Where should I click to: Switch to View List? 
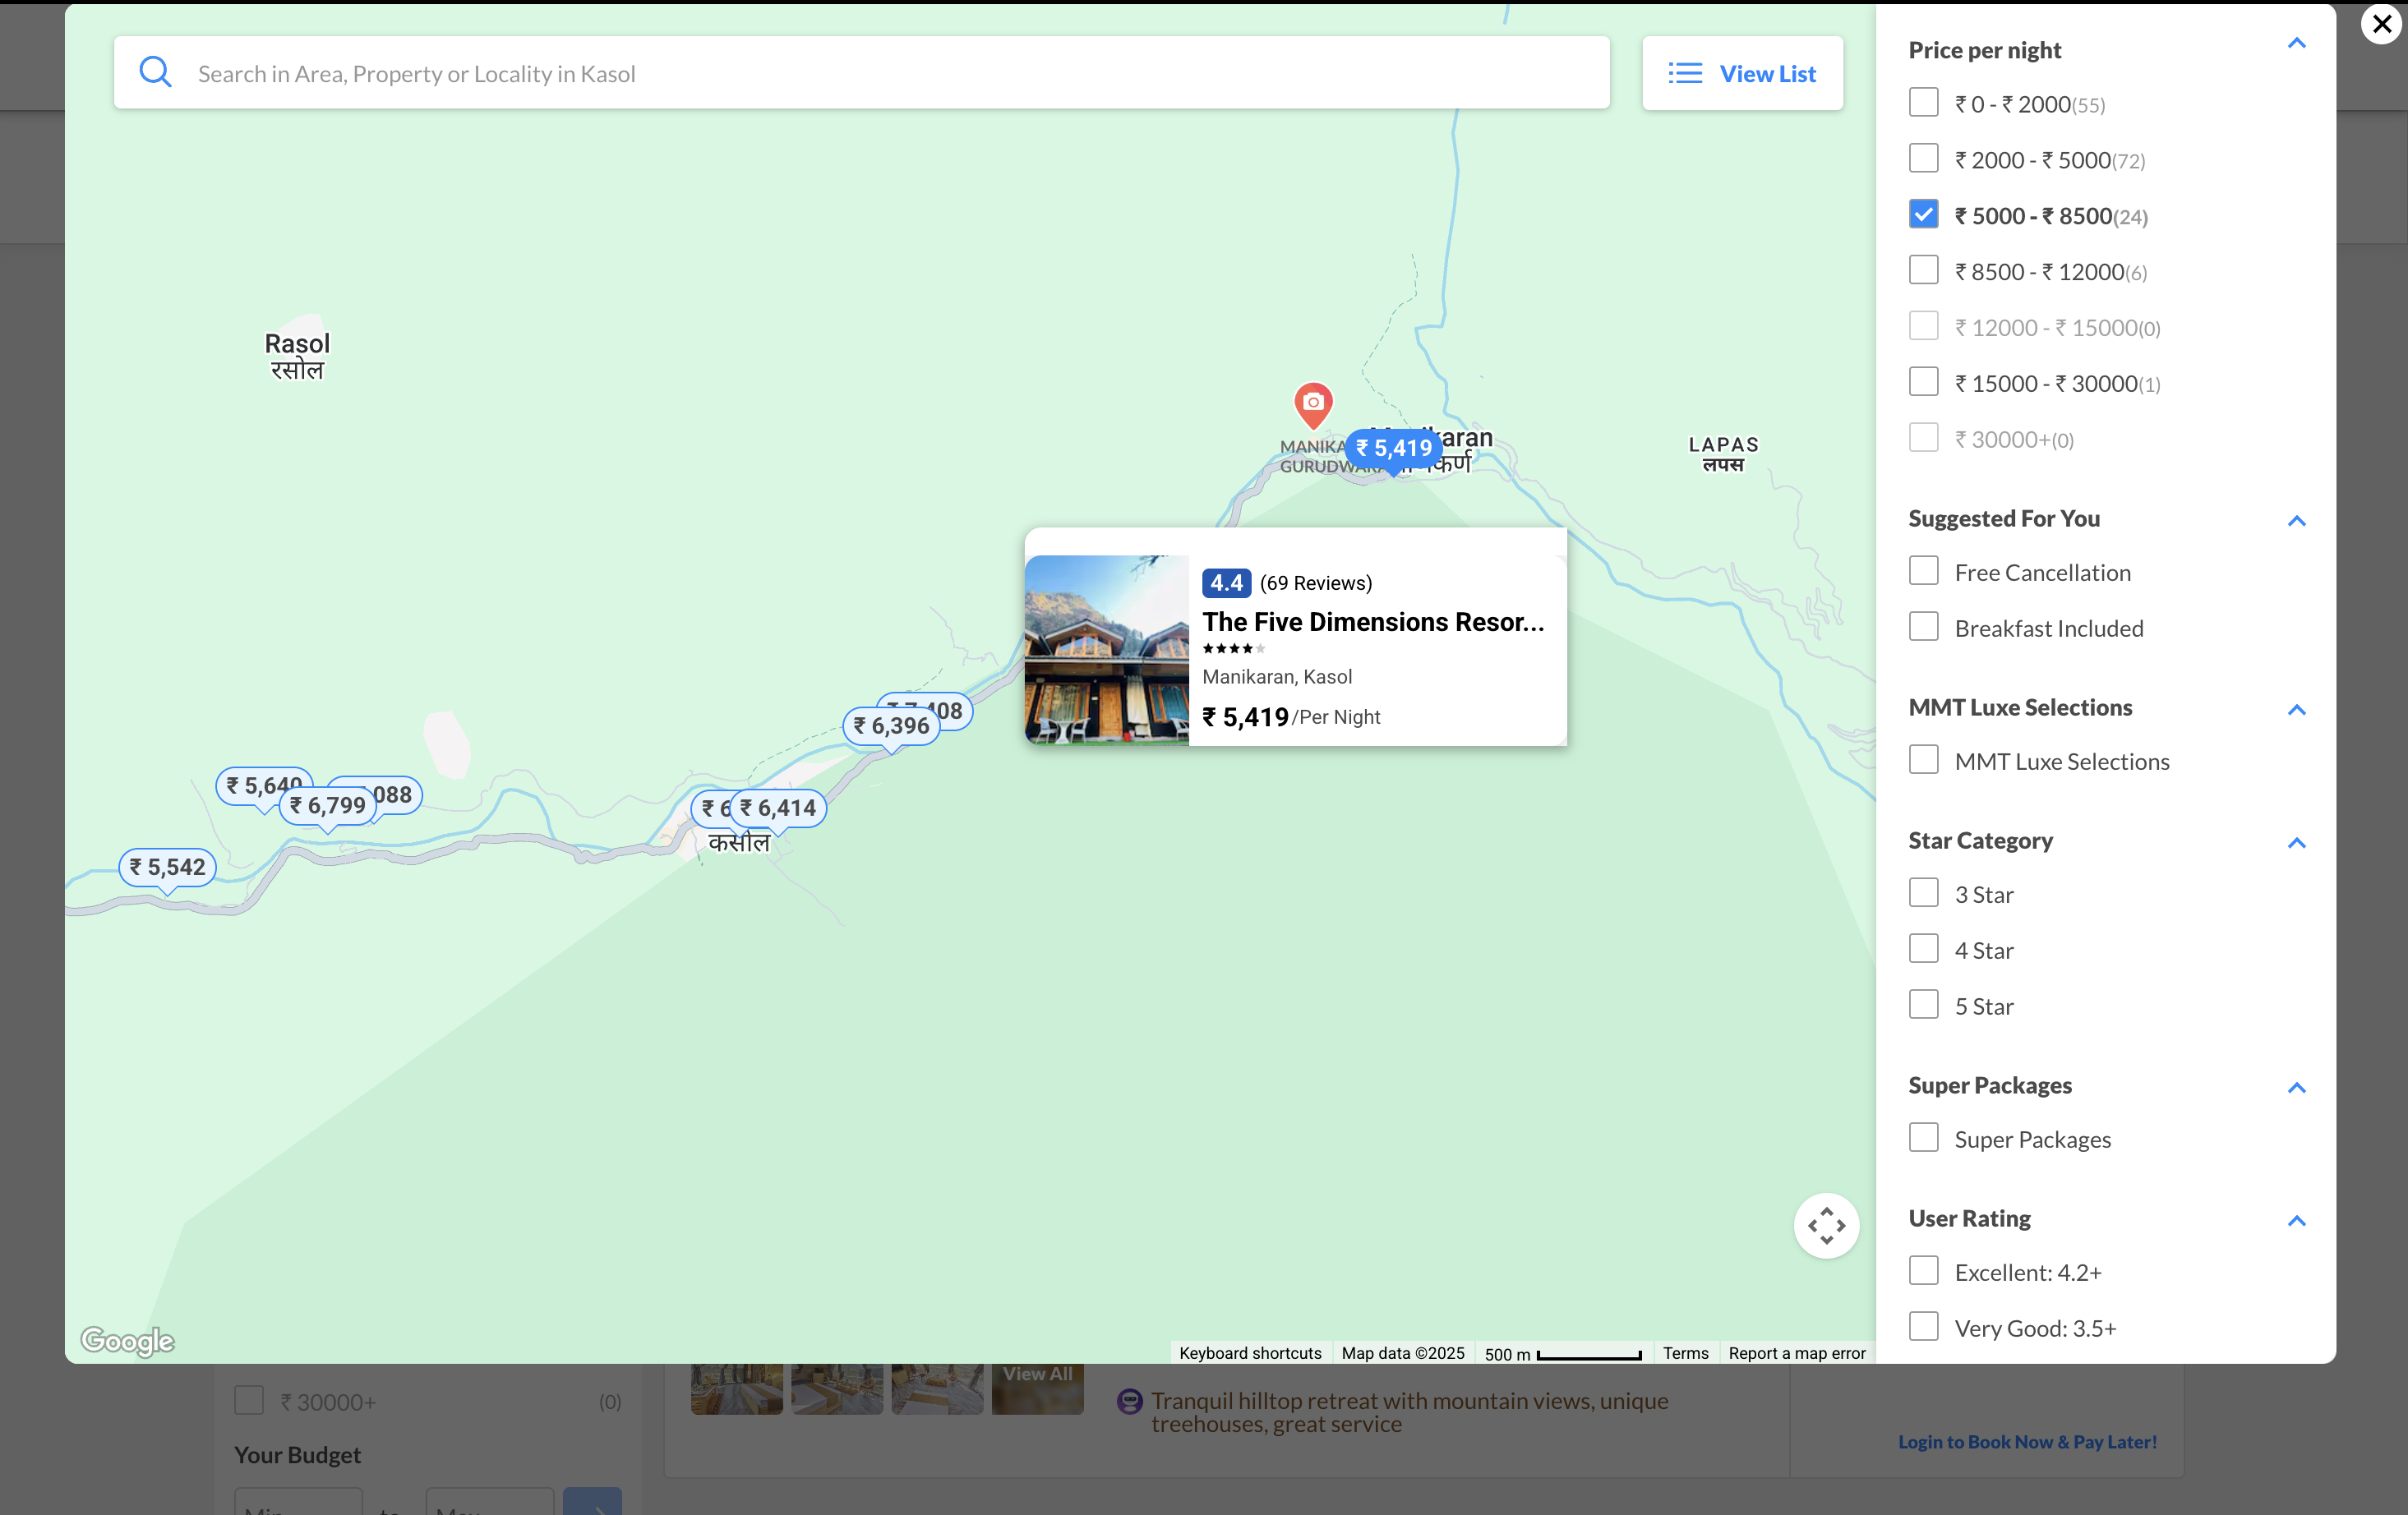pos(1742,73)
